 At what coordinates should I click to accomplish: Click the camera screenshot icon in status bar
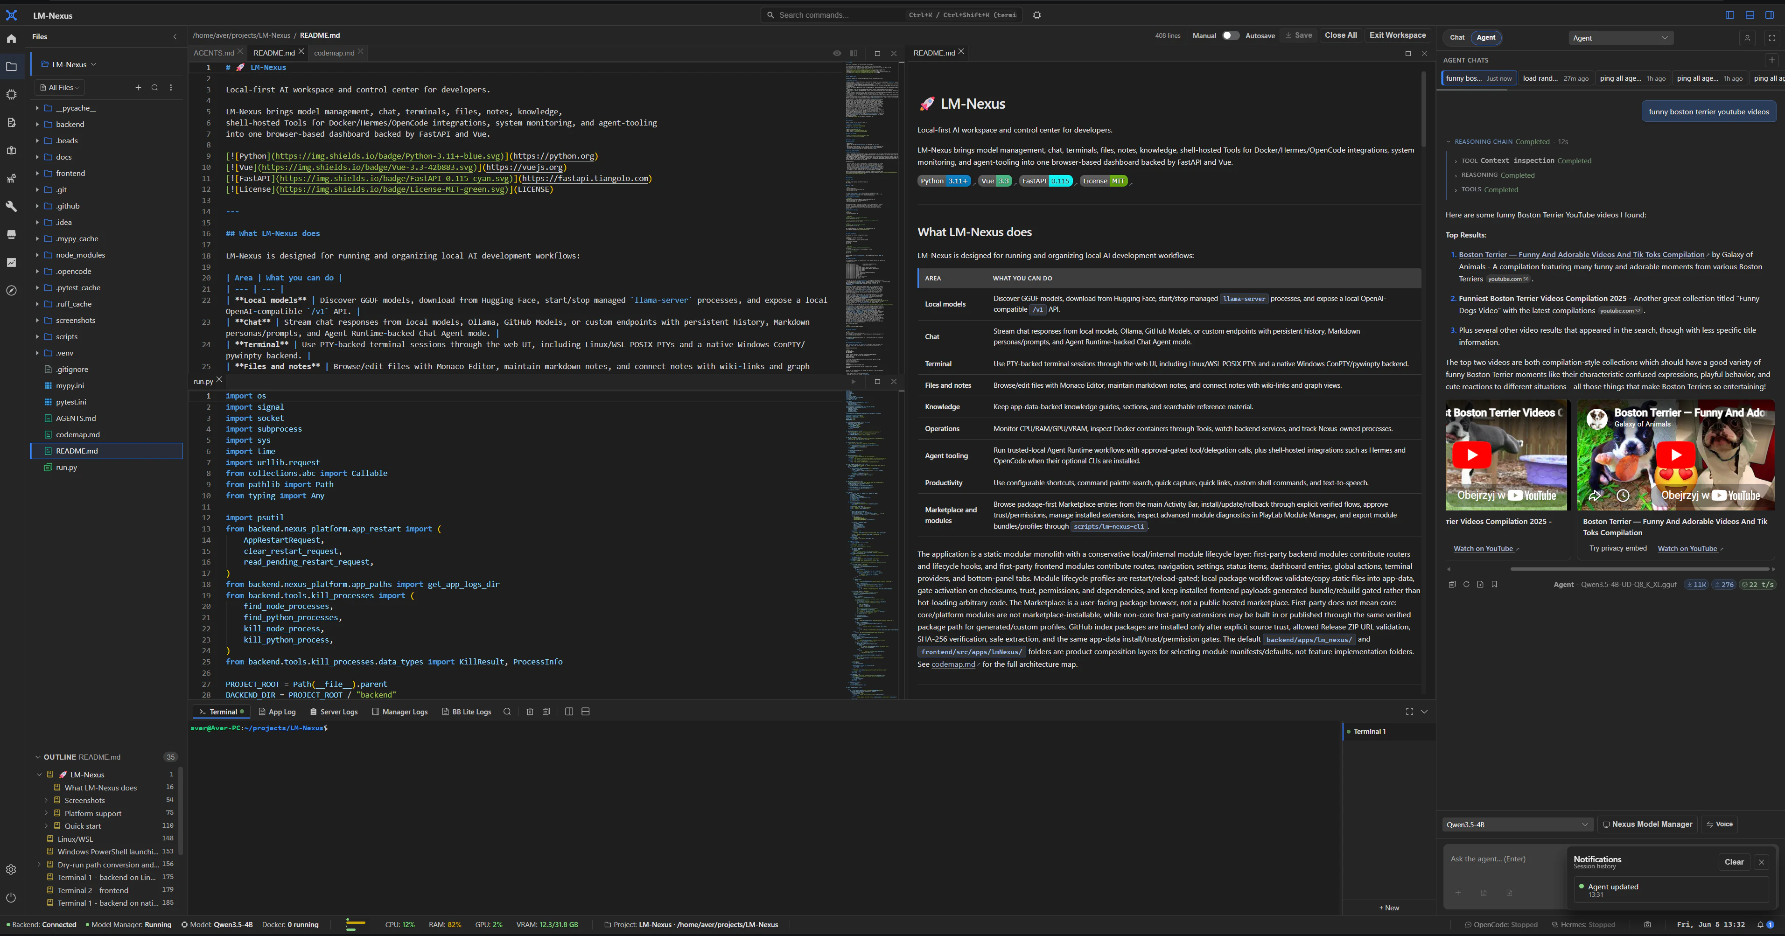coord(1647,924)
